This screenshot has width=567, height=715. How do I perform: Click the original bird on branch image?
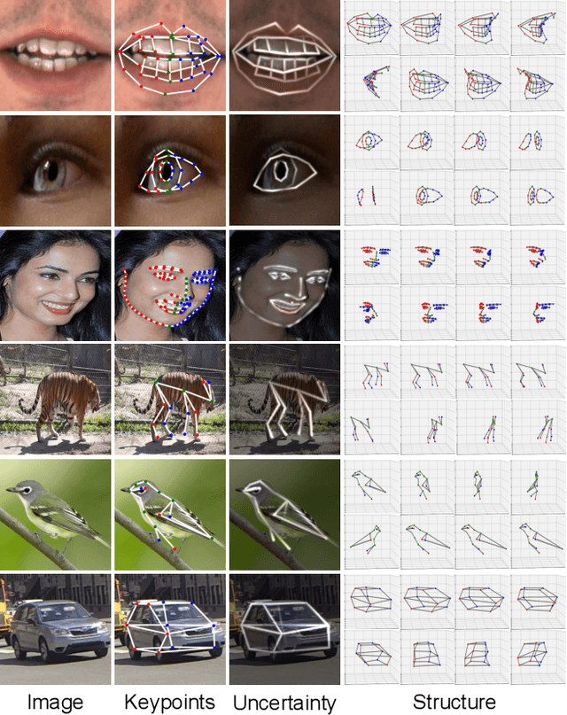coord(56,514)
